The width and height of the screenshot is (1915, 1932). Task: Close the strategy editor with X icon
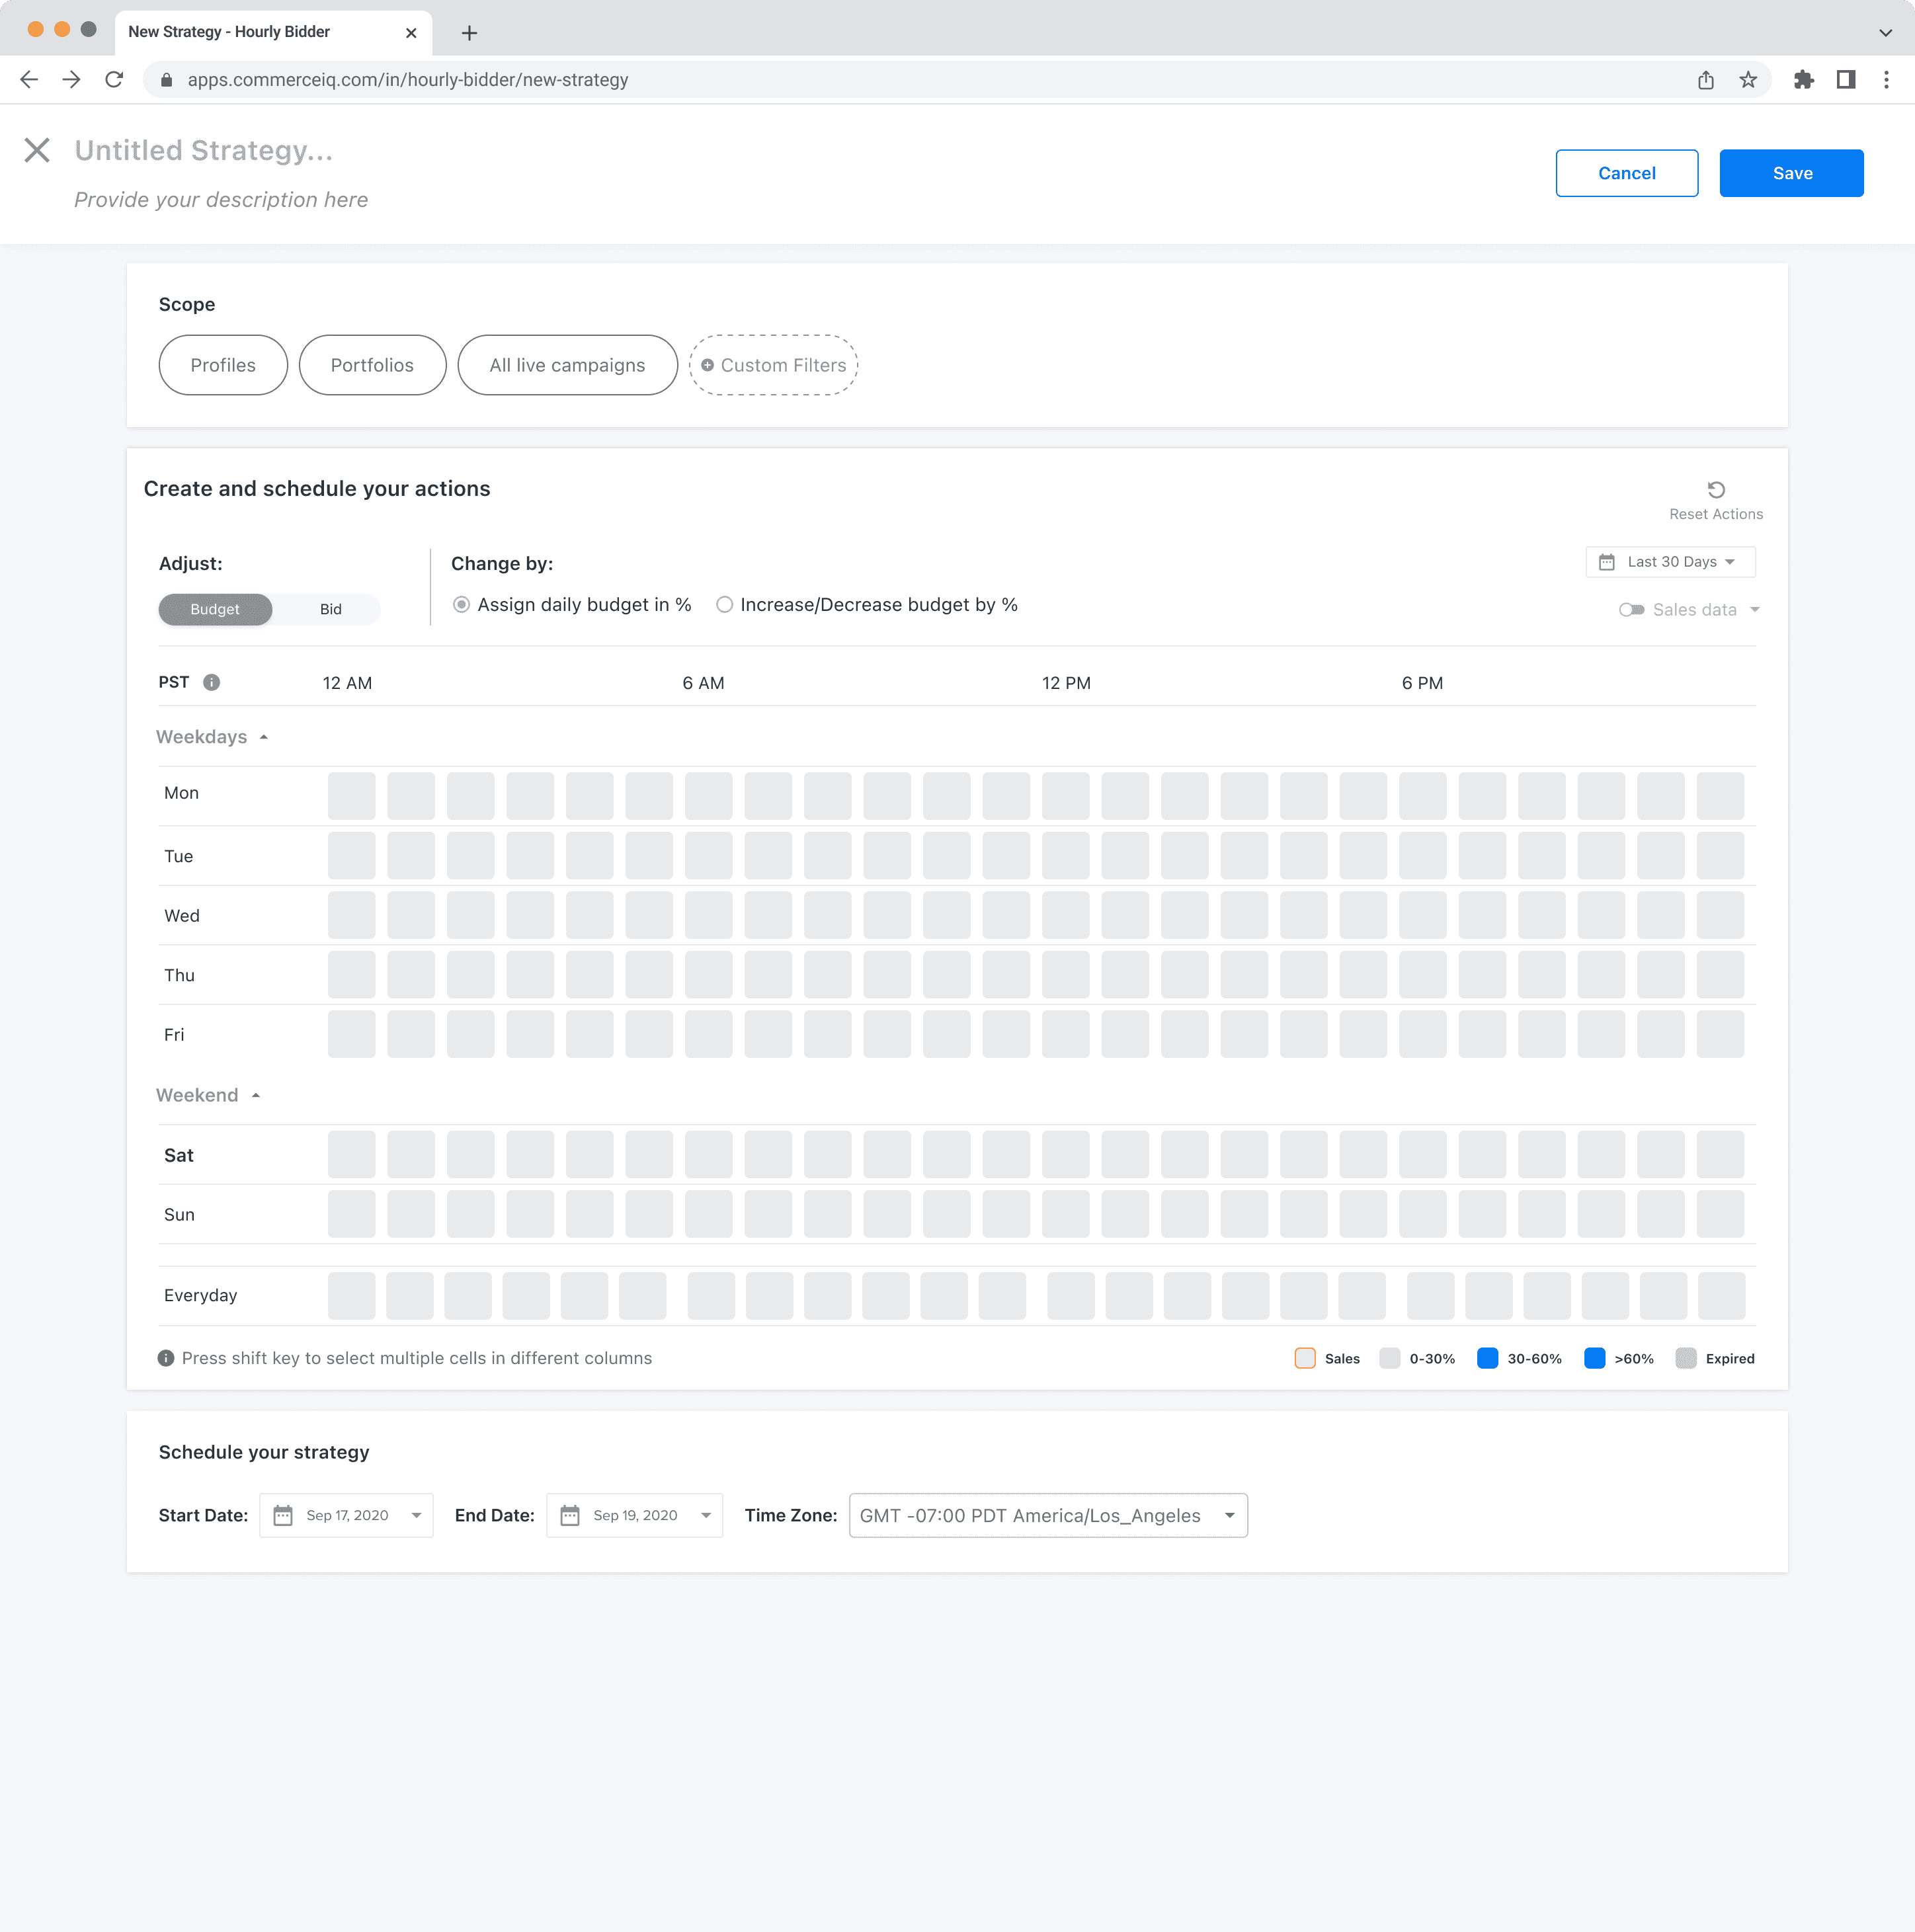(37, 150)
